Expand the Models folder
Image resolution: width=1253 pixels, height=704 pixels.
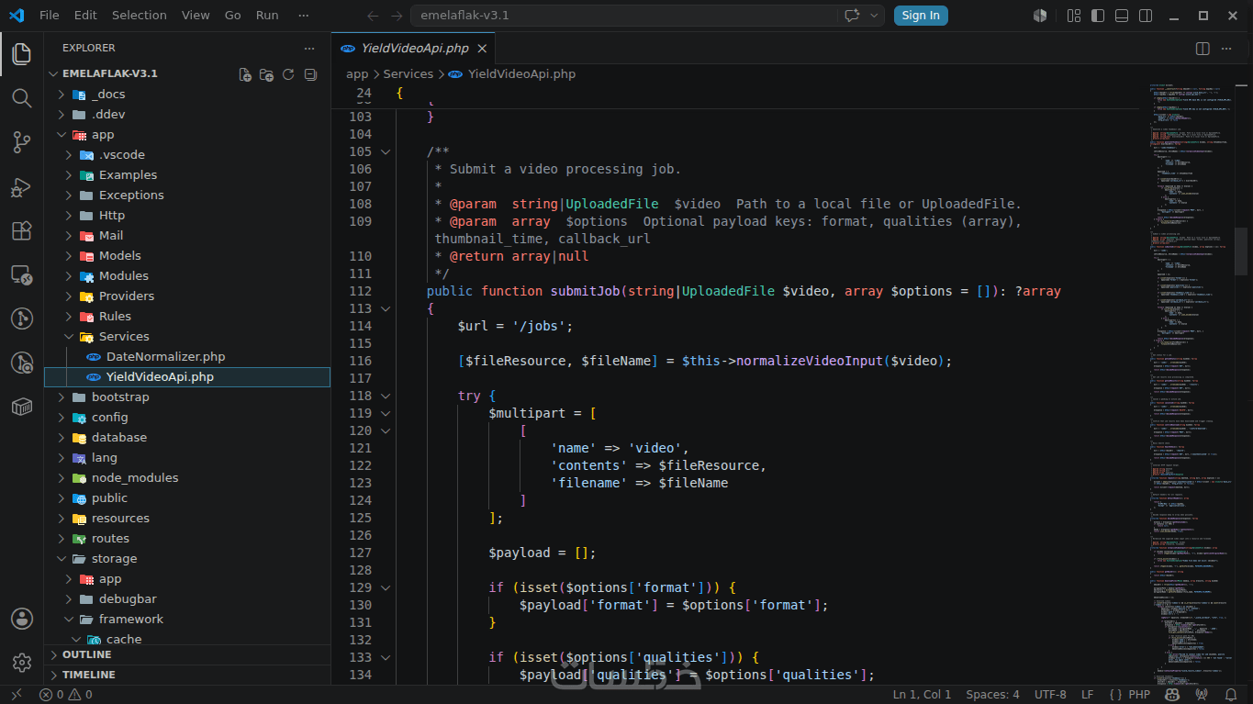click(x=69, y=256)
